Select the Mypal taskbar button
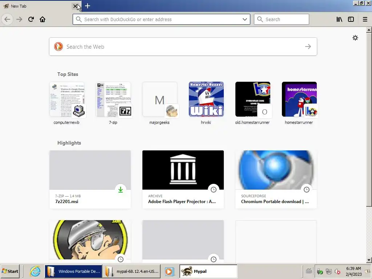Screen dimensions: 372x279 208,271
